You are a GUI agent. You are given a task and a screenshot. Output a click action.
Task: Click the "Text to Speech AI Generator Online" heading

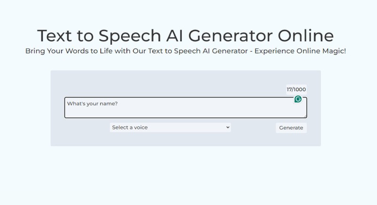pos(185,36)
